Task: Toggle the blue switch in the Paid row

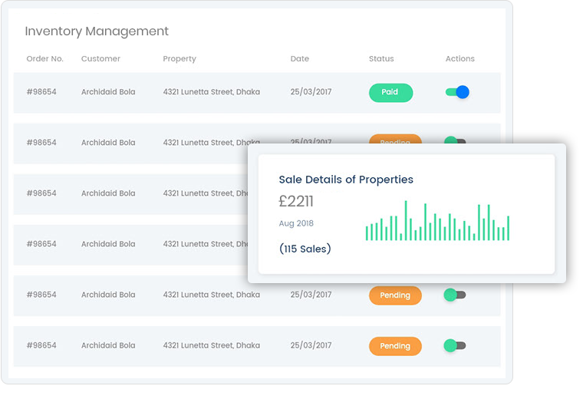Action: [x=457, y=92]
